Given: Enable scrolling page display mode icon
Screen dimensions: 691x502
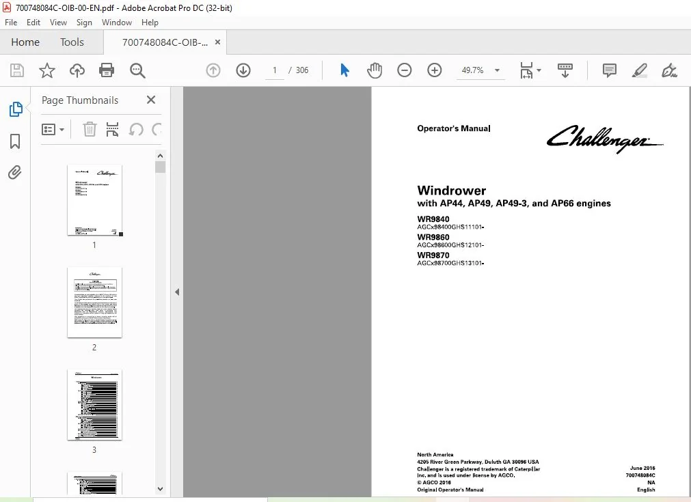Looking at the screenshot, I should pos(565,70).
